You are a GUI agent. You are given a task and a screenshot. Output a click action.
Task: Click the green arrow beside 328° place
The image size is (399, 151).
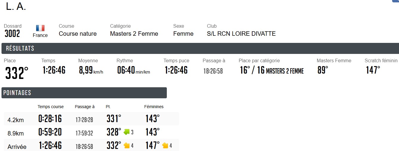pos(127,132)
